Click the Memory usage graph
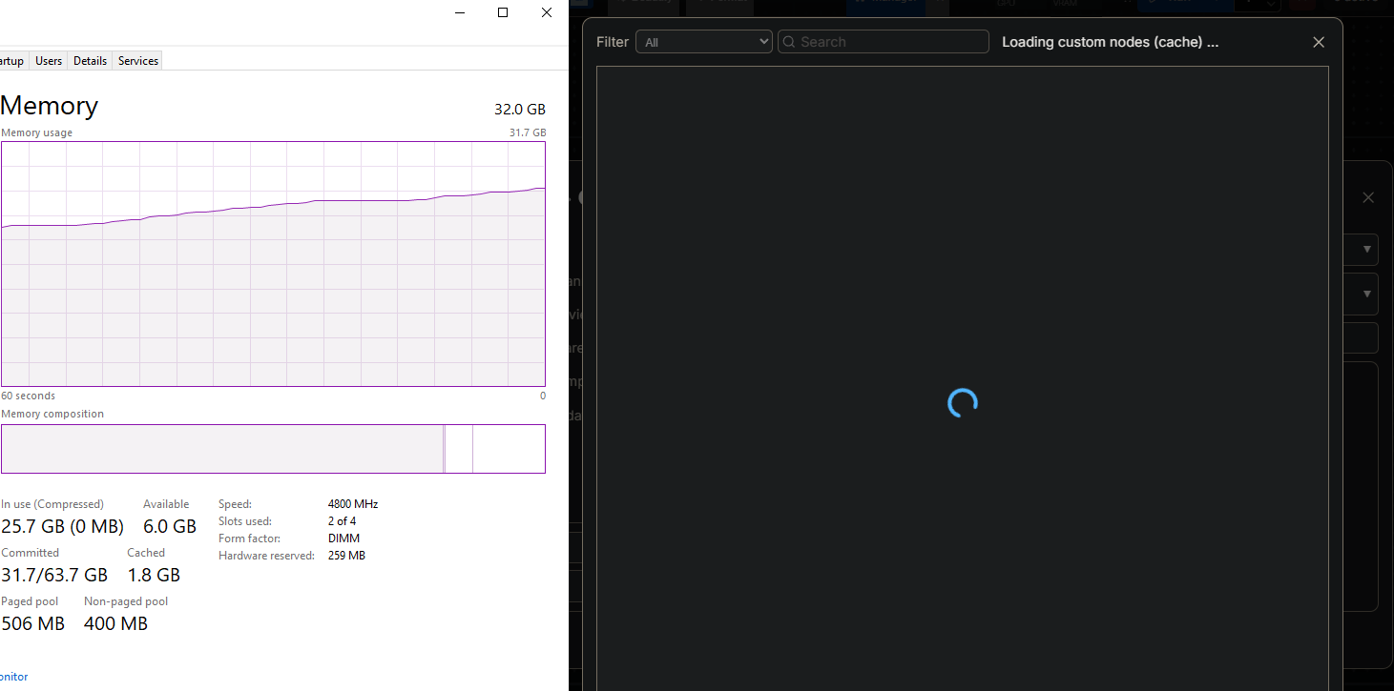This screenshot has width=1394, height=691. (273, 264)
